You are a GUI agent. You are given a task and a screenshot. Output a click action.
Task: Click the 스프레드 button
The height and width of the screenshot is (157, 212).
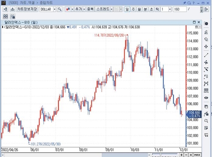tap(103, 9)
